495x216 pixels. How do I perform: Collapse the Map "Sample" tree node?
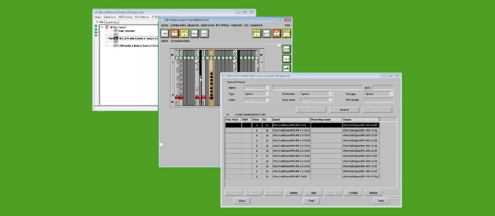tap(102, 27)
